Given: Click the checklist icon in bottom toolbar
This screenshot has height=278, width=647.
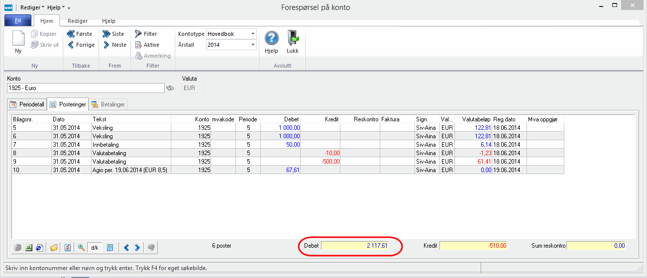Looking at the screenshot, I should click(68, 247).
